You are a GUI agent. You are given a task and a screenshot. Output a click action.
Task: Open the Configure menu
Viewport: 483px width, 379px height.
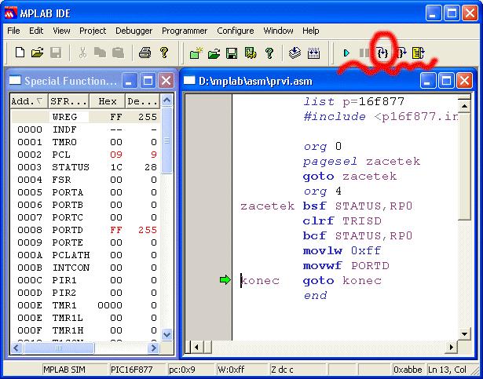click(236, 31)
